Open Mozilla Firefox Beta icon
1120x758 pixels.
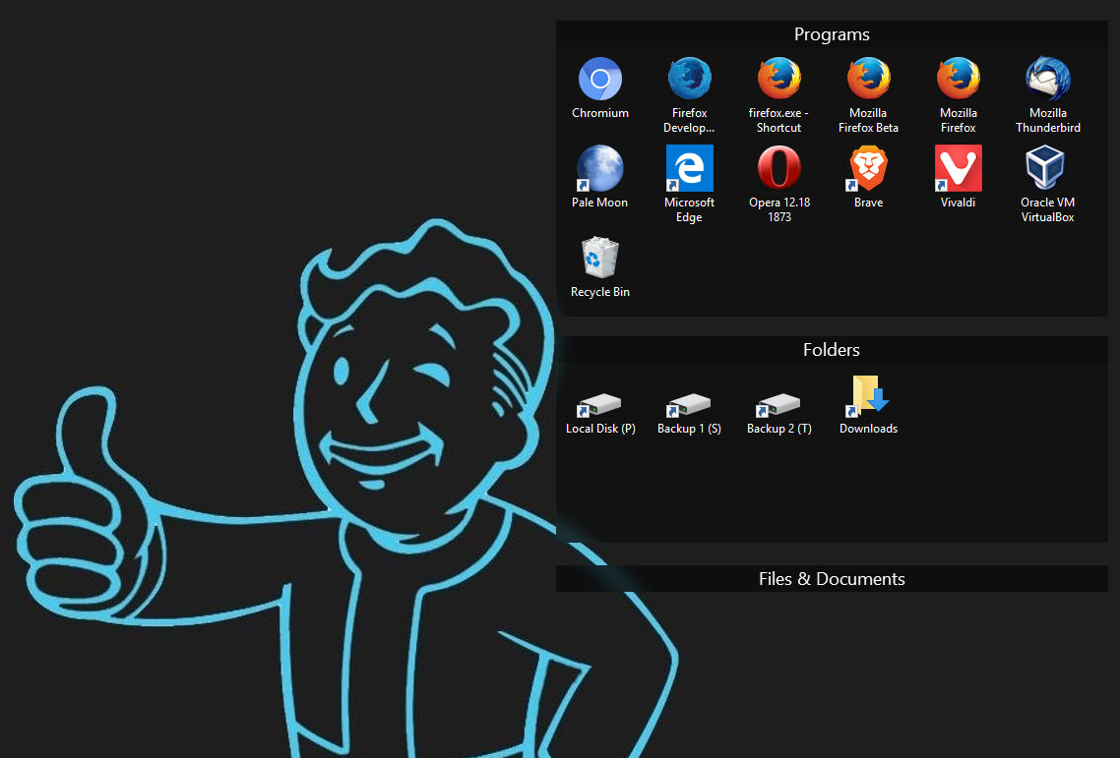tap(869, 80)
